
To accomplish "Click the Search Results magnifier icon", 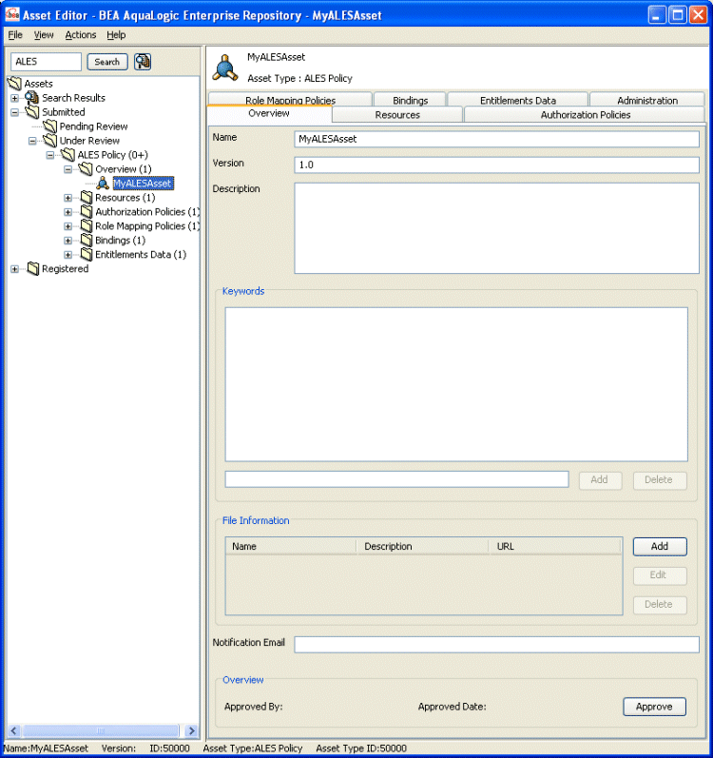I will coord(32,98).
